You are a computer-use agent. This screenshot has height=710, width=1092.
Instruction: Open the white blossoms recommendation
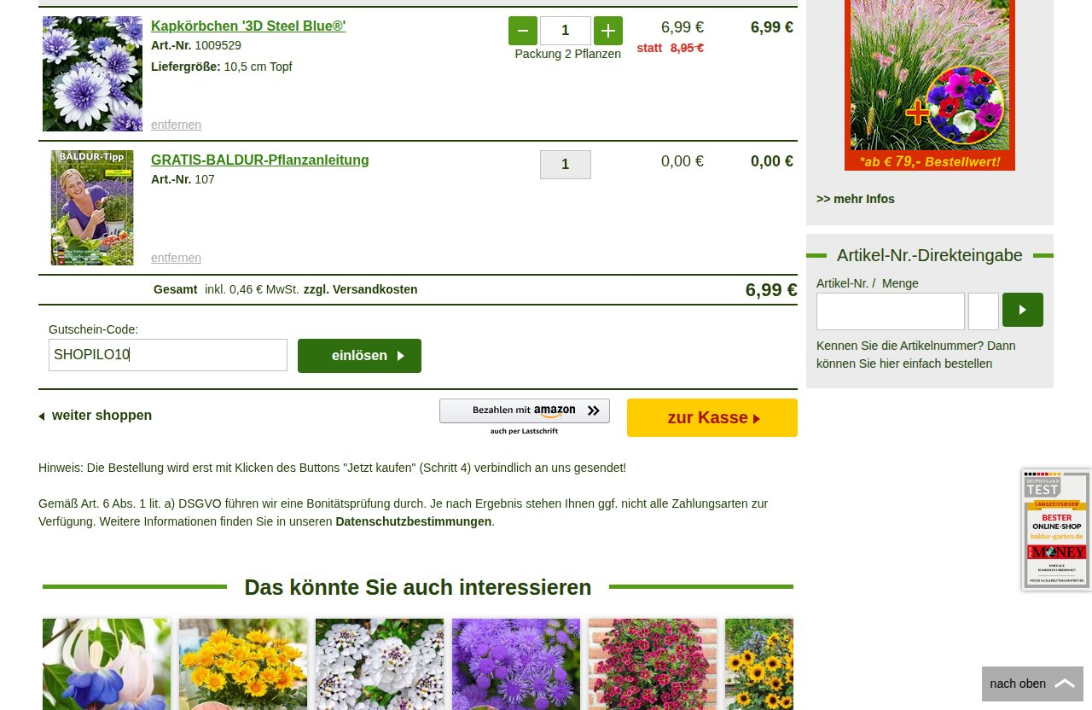(380, 664)
